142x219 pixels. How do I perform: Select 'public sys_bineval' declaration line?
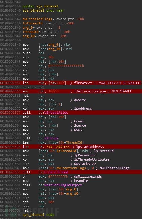click(x=40, y=7)
